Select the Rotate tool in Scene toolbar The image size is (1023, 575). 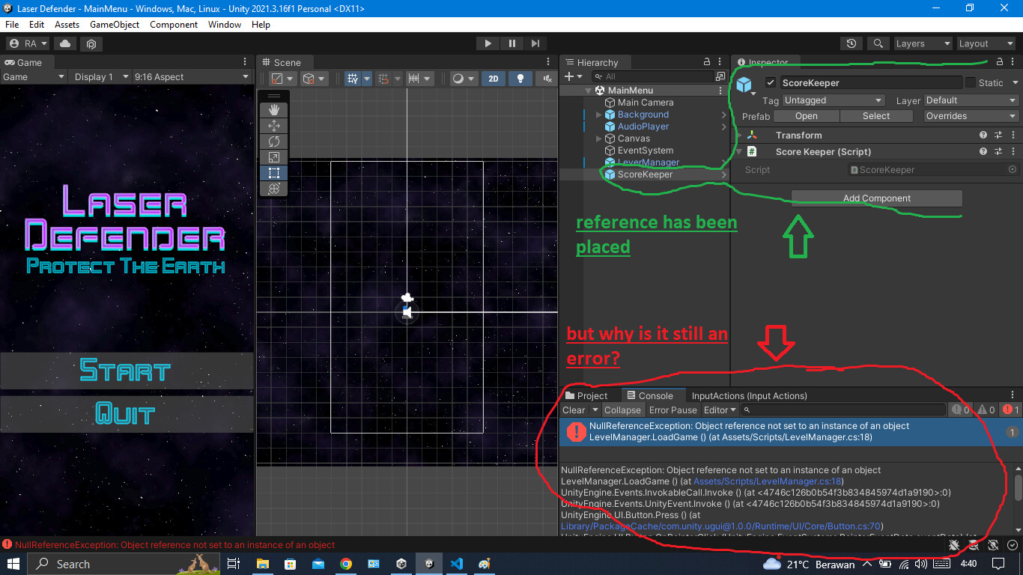(x=274, y=142)
